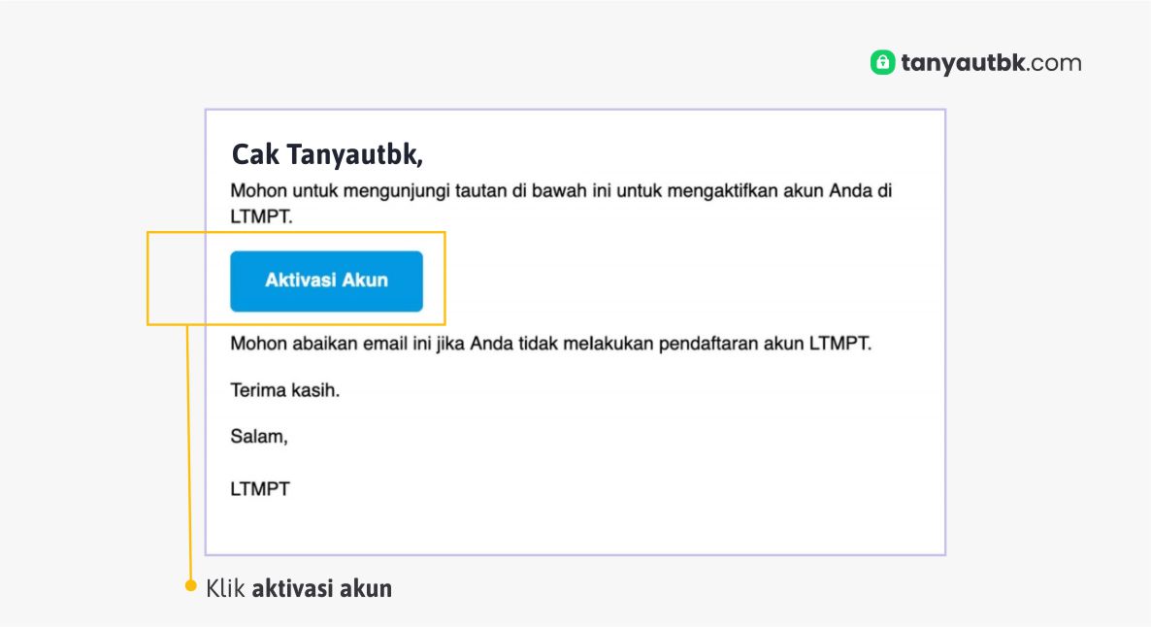Open the tanyautbk.com brand text
Viewport: 1151px width, 627px height.
975,63
